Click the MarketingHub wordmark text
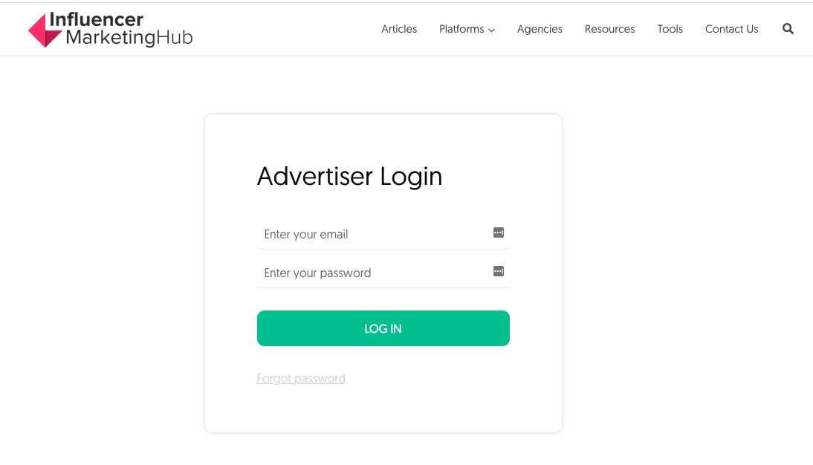The image size is (813, 465). 129,38
